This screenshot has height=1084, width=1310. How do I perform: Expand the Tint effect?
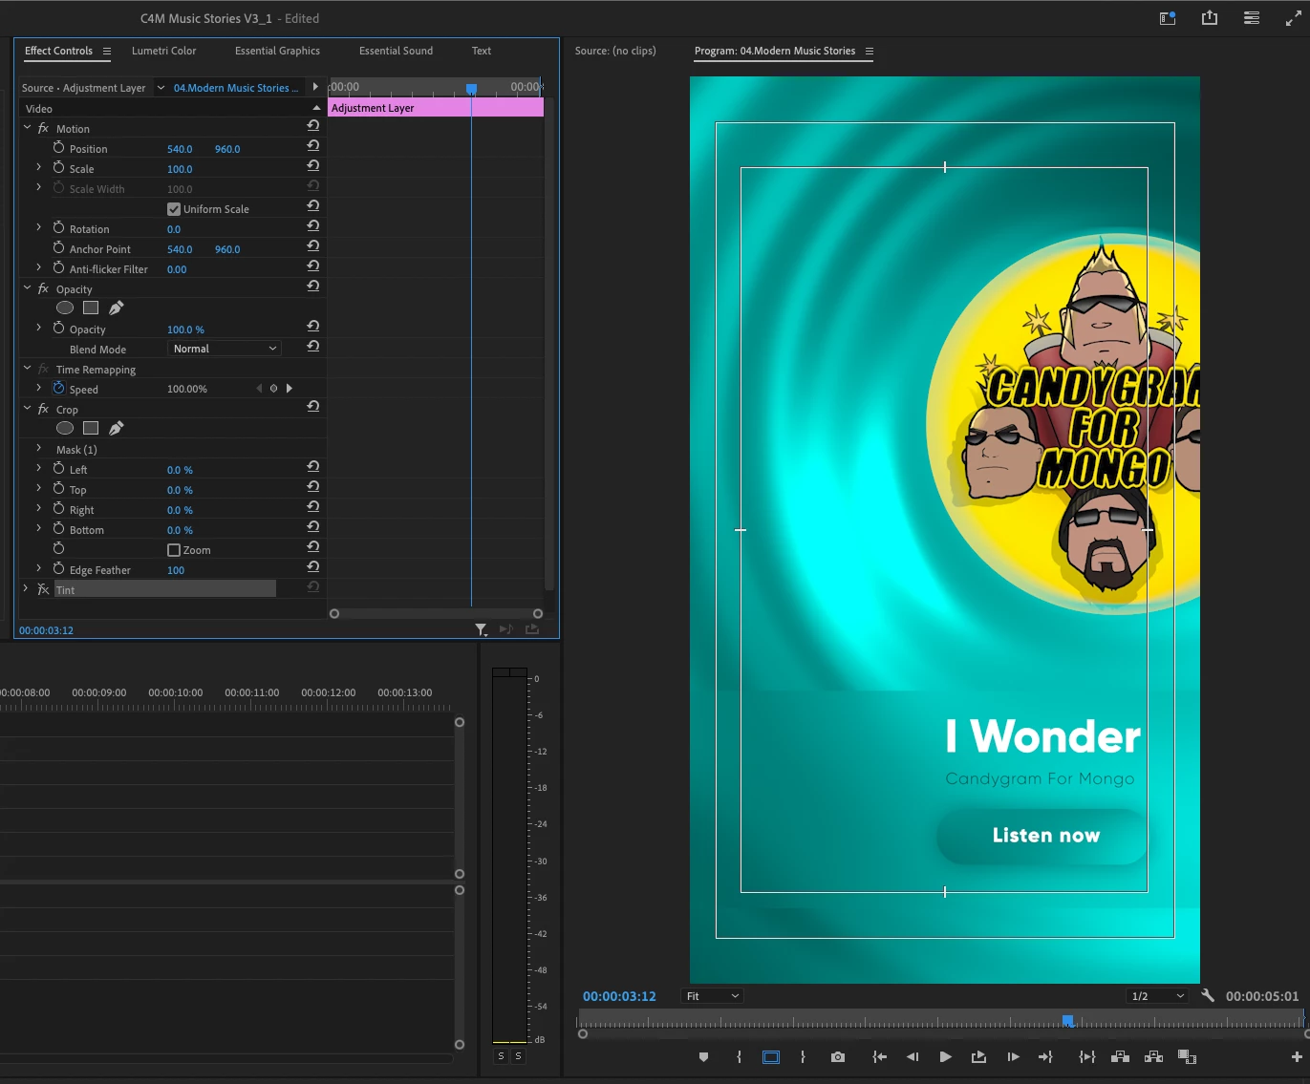[x=26, y=588]
